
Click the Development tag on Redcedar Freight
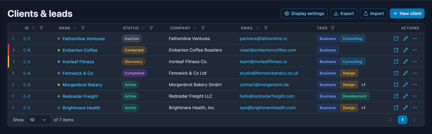[x=355, y=96]
